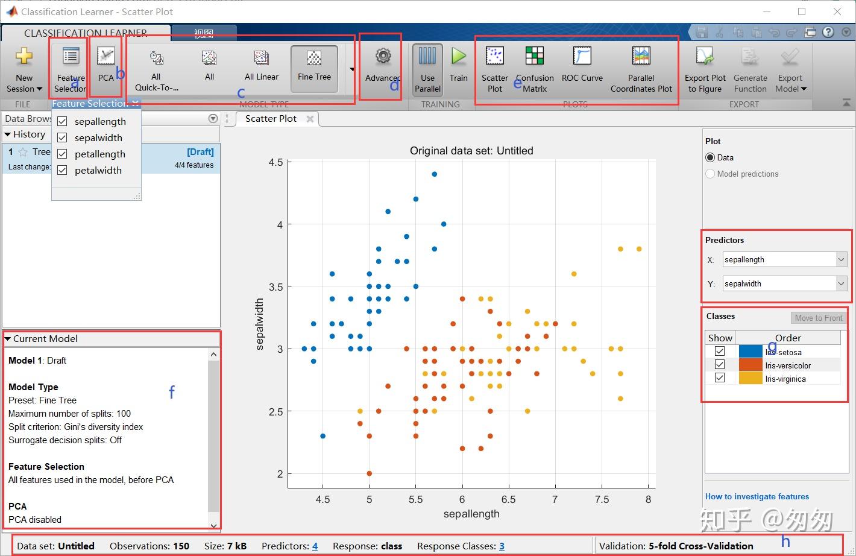Open the X predictor dropdown
The width and height of the screenshot is (856, 556).
pos(842,259)
